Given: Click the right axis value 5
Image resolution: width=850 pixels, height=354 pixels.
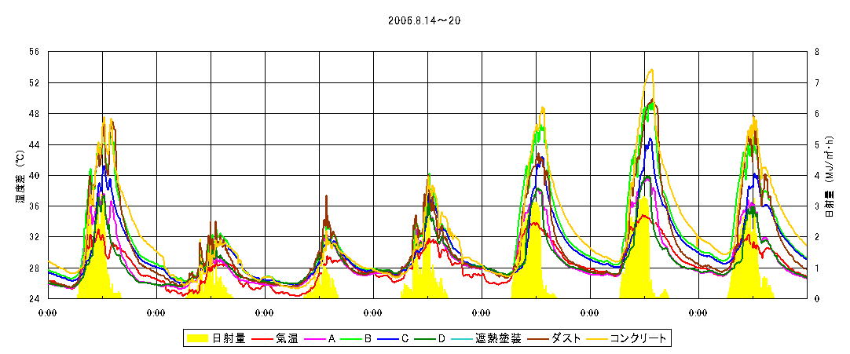Looking at the screenshot, I should click(816, 144).
